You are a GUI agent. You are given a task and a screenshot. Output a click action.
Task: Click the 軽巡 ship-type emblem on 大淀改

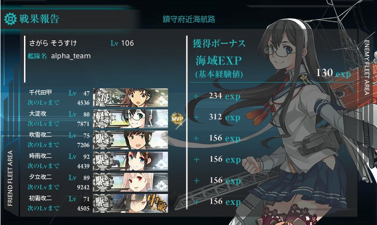point(103,118)
